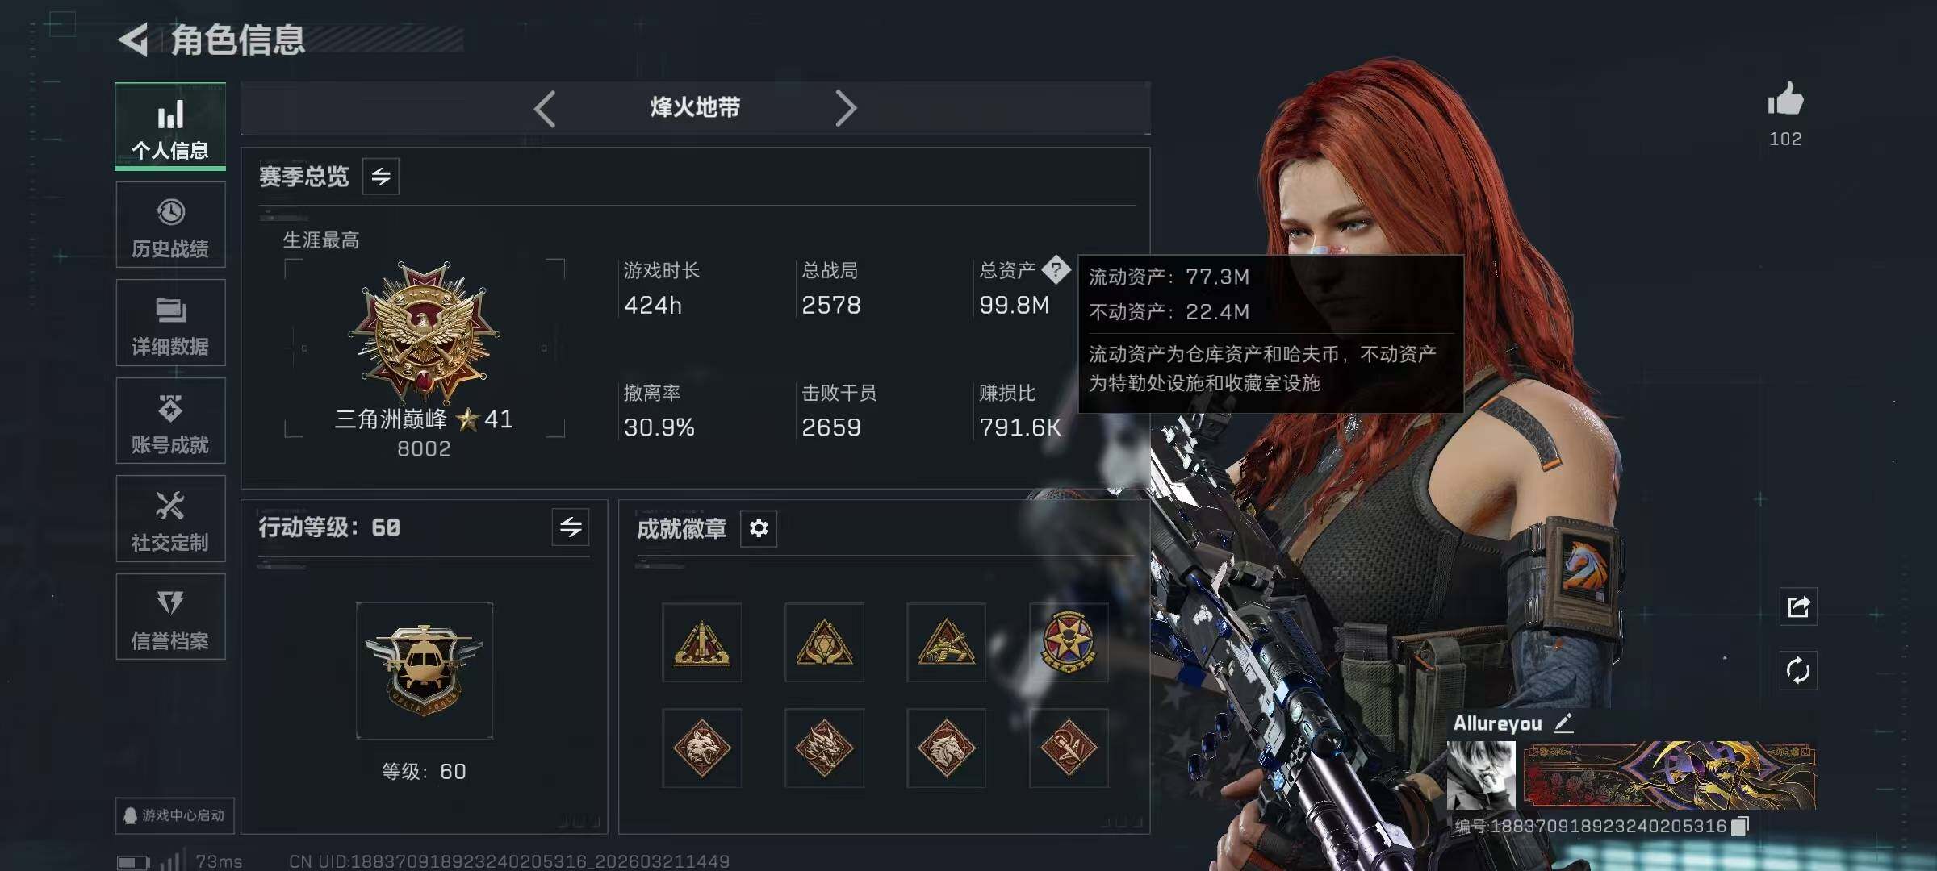The height and width of the screenshot is (871, 1937).
Task: Switch to previous mode with left chevron
Action: (x=545, y=108)
